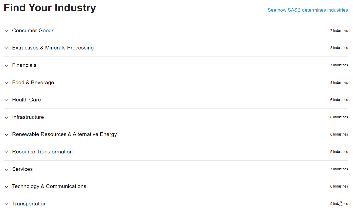Click the Infrastructure sector label
The width and height of the screenshot is (353, 212).
click(x=28, y=117)
